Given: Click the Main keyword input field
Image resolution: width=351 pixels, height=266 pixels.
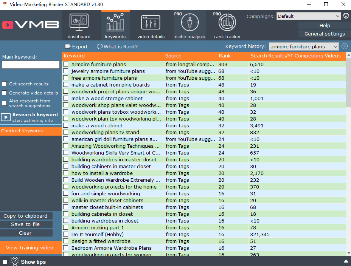Looking at the screenshot, I should pyautogui.click(x=31, y=65).
